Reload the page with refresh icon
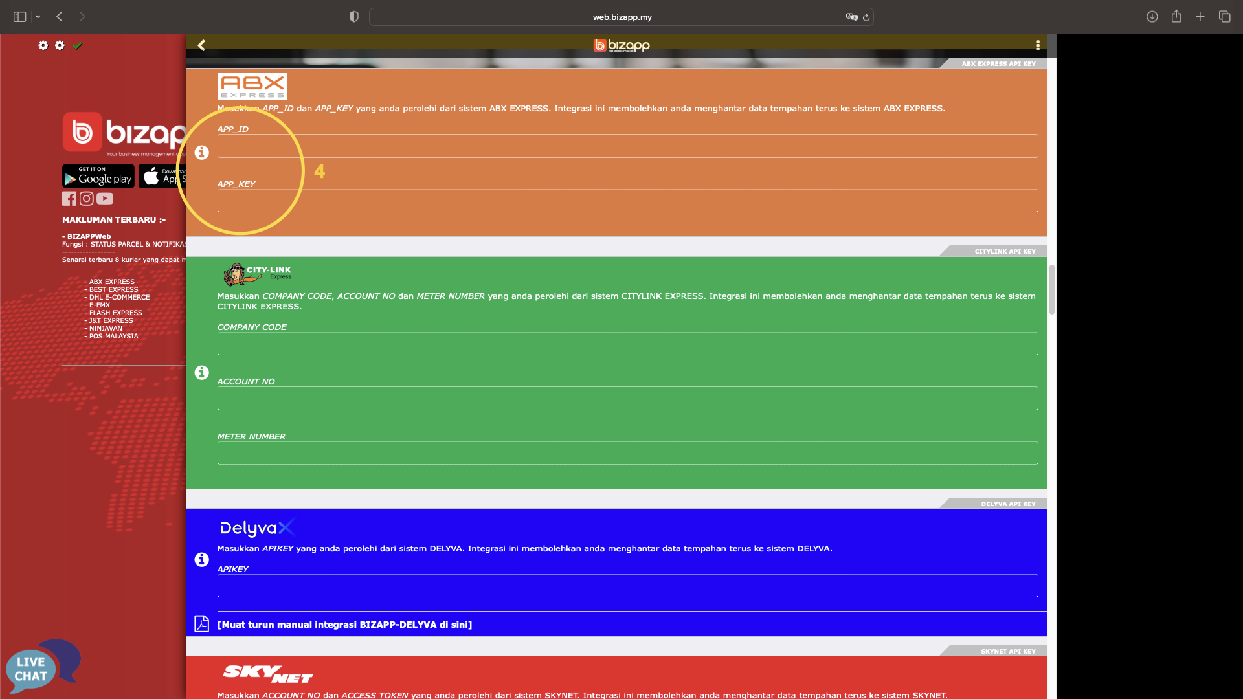Viewport: 1243px width, 699px height. click(866, 17)
